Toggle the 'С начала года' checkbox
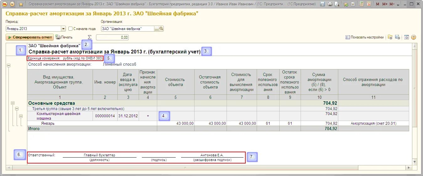This screenshot has width=423, height=176. coord(70,29)
